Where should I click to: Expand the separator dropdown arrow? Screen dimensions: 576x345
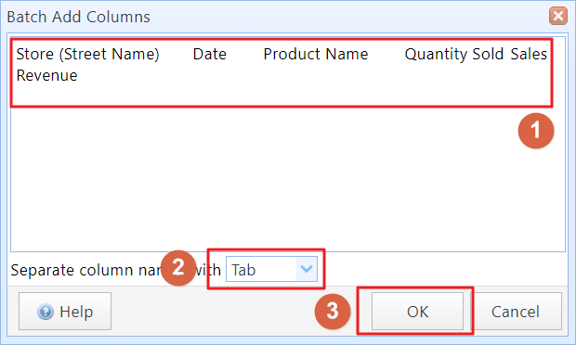307,269
